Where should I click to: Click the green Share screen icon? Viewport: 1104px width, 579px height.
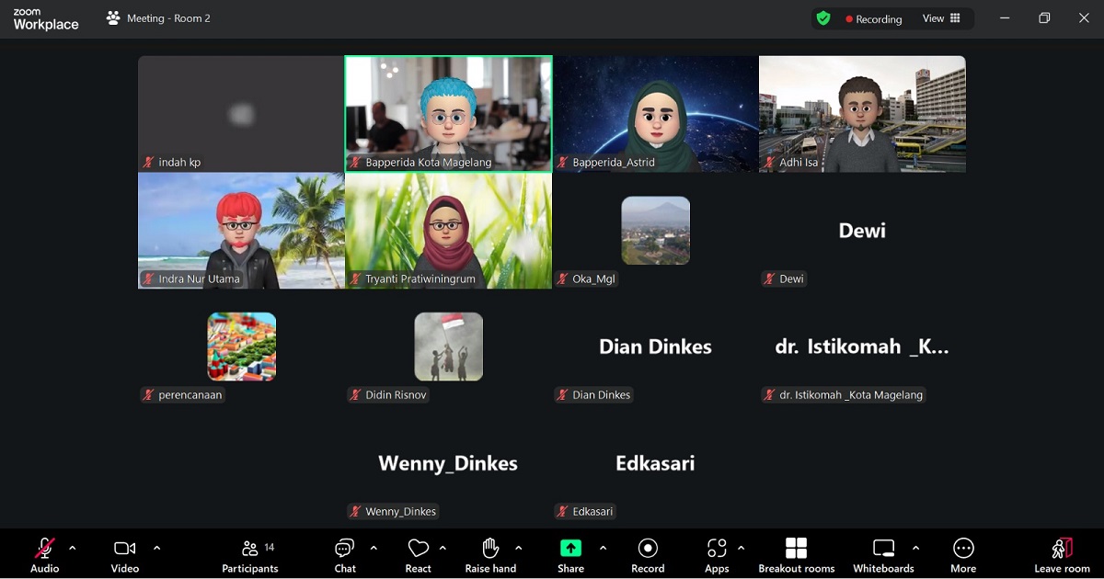click(570, 548)
